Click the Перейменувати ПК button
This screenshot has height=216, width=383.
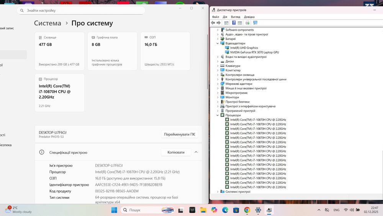[x=180, y=134]
